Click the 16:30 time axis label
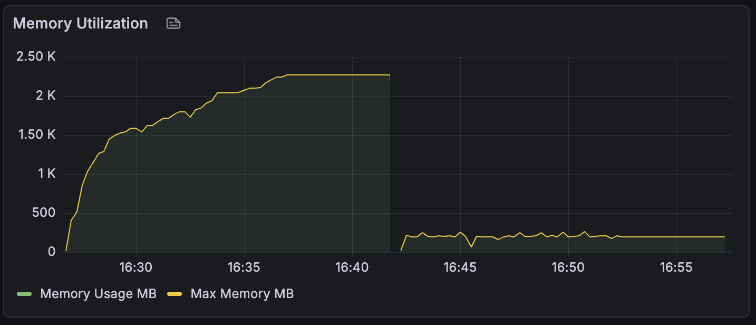Viewport: 756px width, 325px height. pos(136,267)
